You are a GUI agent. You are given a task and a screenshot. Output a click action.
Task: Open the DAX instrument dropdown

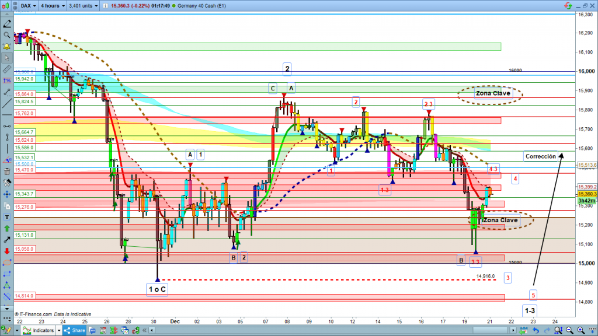pyautogui.click(x=27, y=7)
